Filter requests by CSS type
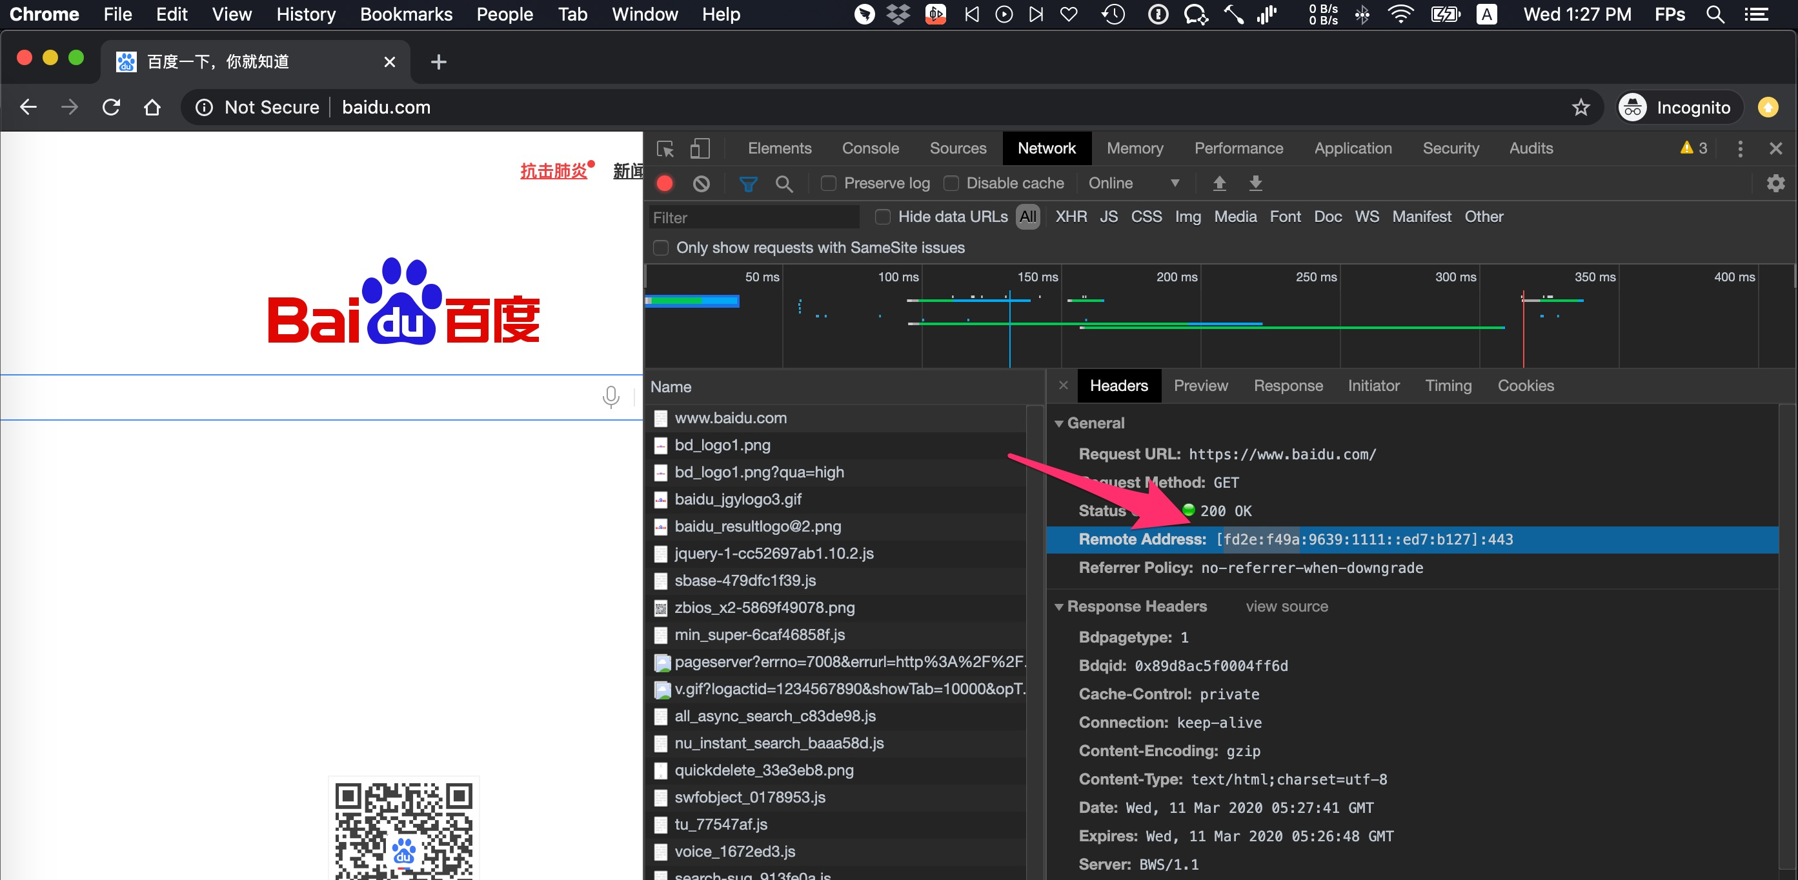Viewport: 1798px width, 880px height. (1146, 217)
